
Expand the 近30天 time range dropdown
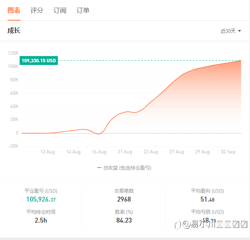231,31
